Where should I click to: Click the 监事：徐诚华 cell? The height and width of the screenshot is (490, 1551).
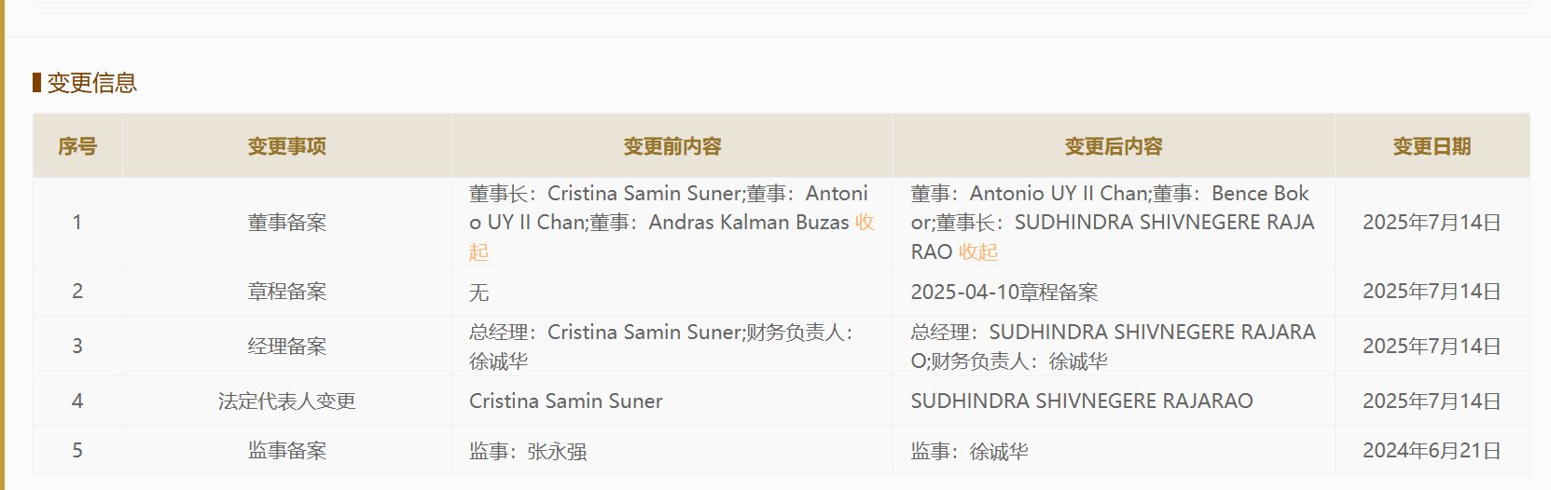coord(969,452)
